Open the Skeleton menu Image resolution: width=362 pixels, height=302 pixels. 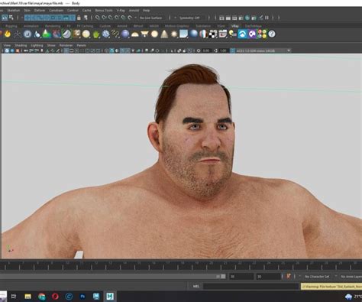point(14,11)
